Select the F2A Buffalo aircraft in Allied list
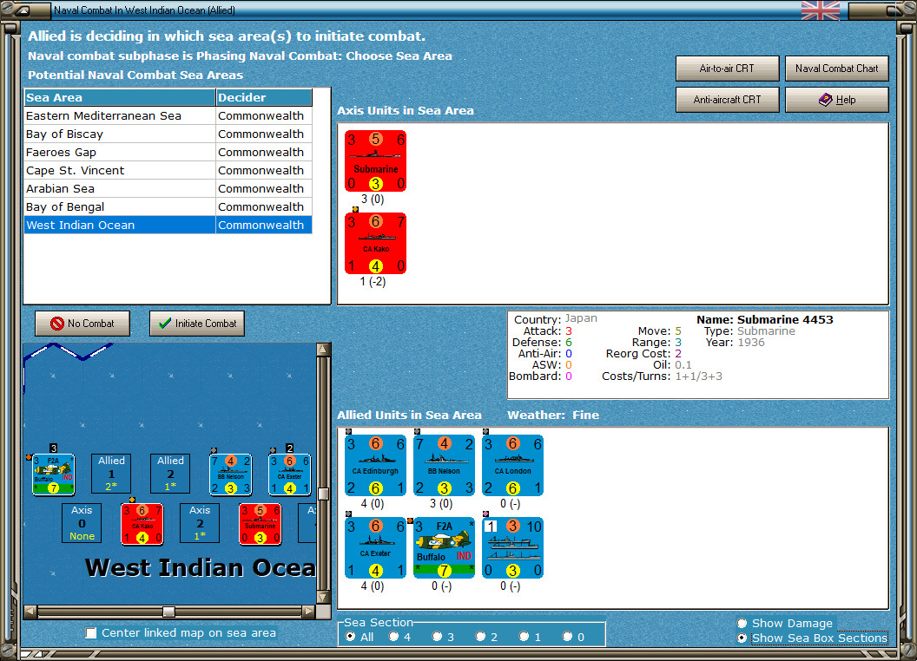 (x=444, y=547)
